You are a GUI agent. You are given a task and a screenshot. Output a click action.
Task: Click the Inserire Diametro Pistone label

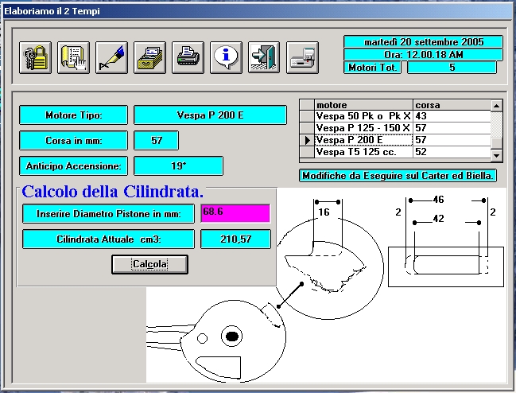(108, 214)
